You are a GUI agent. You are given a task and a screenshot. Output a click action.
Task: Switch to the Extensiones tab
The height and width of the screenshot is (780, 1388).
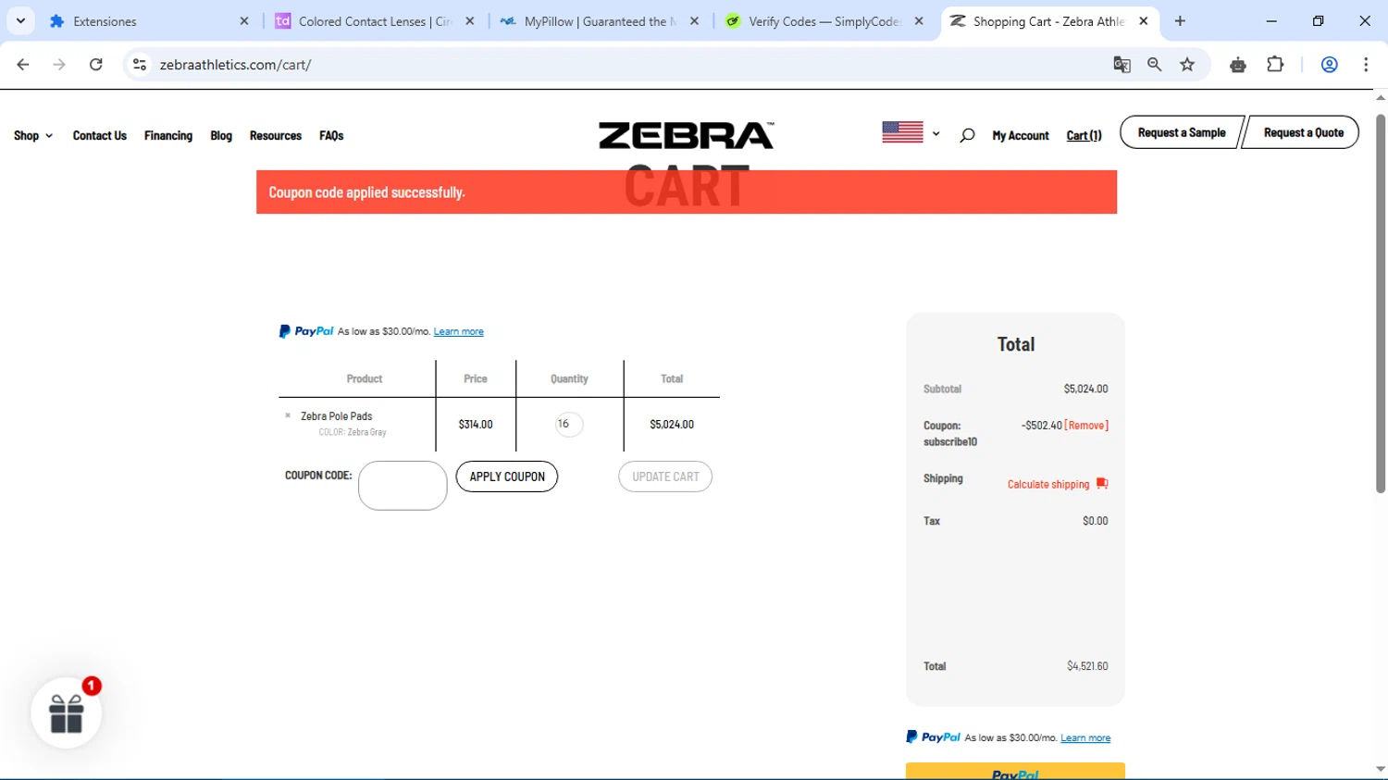pyautogui.click(x=148, y=20)
